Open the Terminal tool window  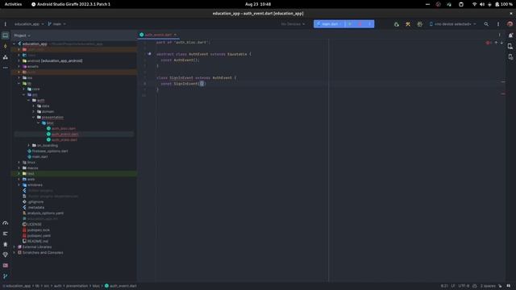[x=6, y=265]
